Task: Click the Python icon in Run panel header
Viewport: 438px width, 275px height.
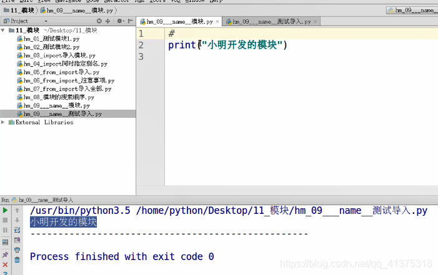Action: [x=14, y=200]
